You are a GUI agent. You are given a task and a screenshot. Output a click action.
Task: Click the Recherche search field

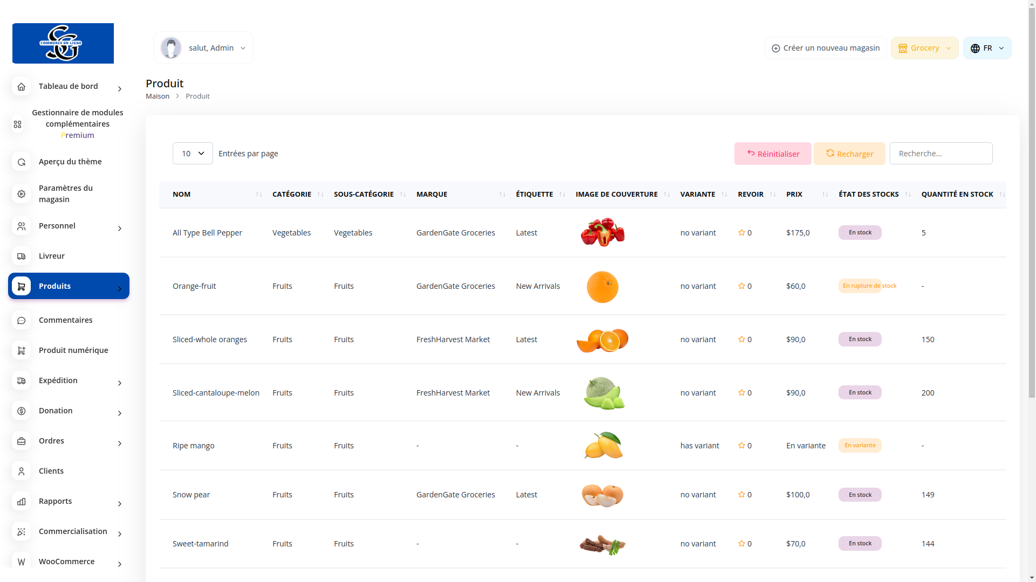(x=940, y=154)
